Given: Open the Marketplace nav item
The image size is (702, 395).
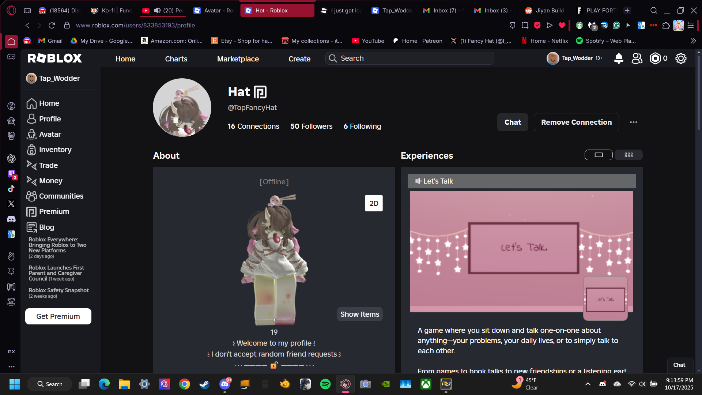Looking at the screenshot, I should pos(238,59).
